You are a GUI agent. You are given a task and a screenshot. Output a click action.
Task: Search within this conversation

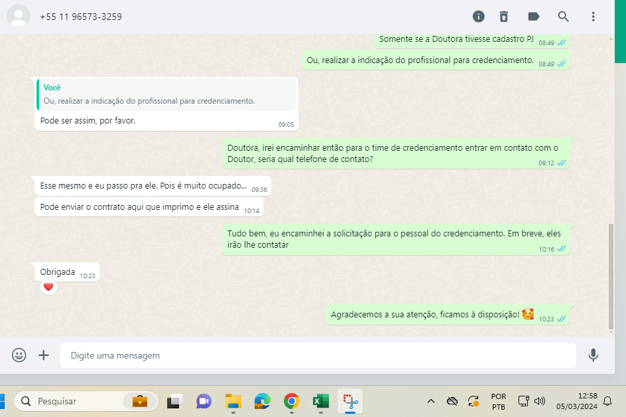point(563,17)
